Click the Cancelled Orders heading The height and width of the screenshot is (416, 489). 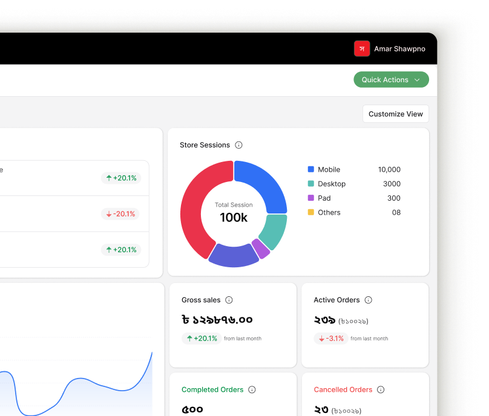[x=343, y=389]
